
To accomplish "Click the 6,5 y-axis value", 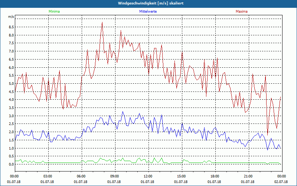I will pyautogui.click(x=12, y=60).
